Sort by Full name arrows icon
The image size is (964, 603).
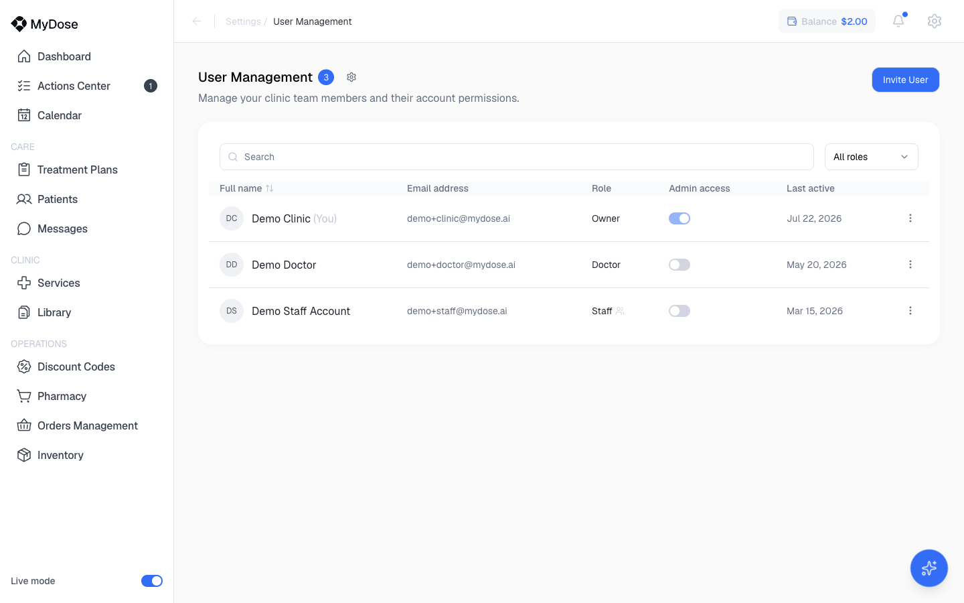[x=270, y=188]
